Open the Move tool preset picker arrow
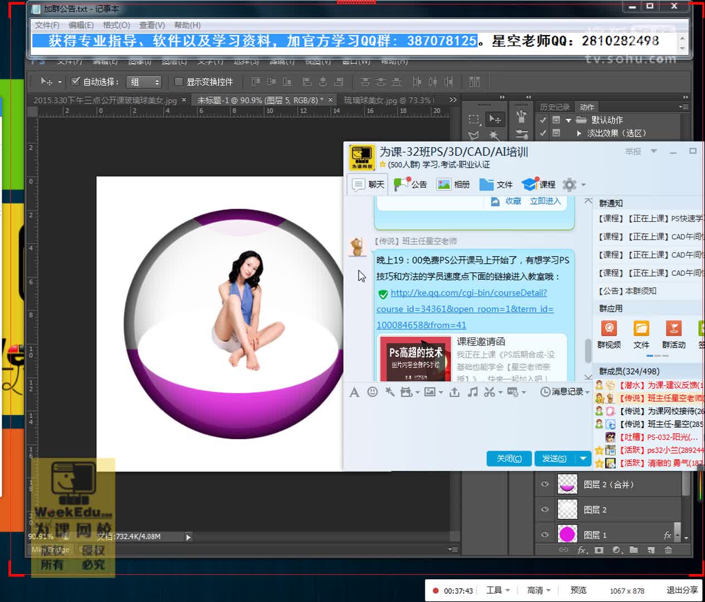This screenshot has width=705, height=602. click(x=60, y=82)
